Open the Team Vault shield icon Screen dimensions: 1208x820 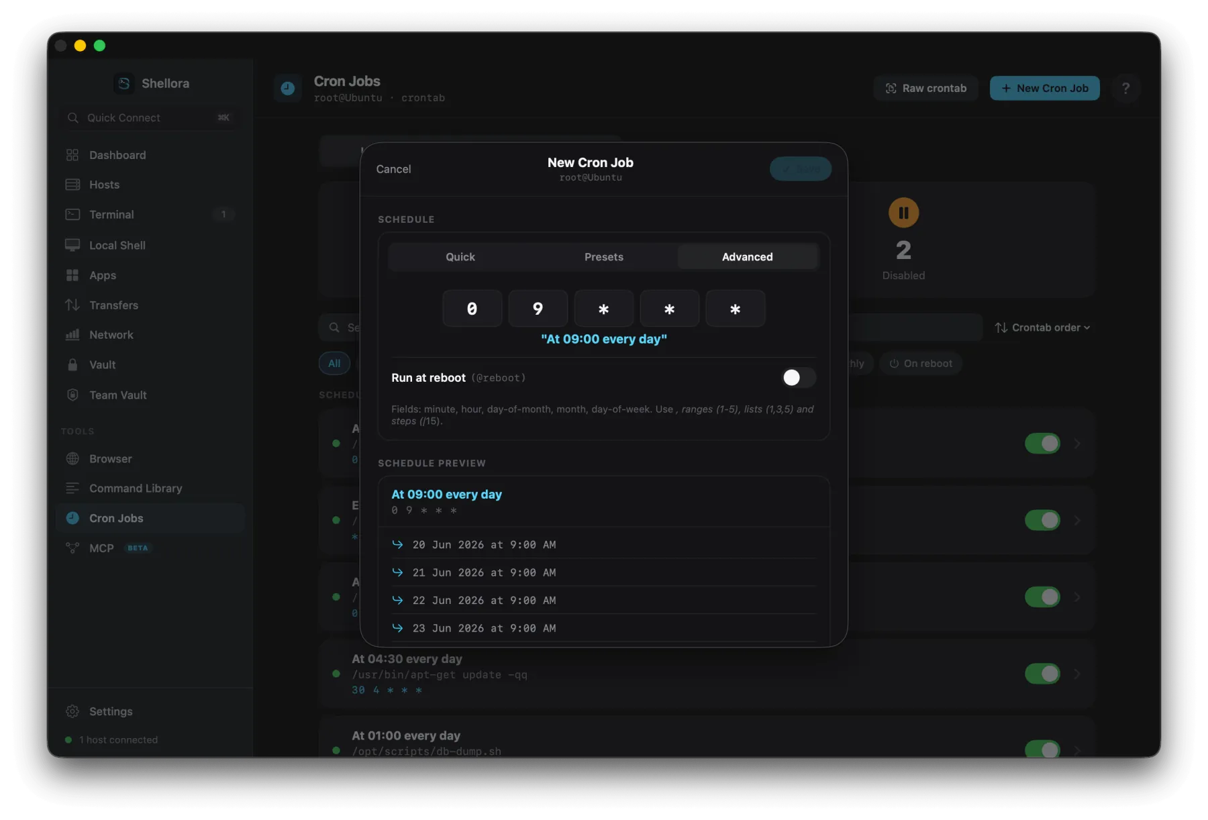point(72,395)
